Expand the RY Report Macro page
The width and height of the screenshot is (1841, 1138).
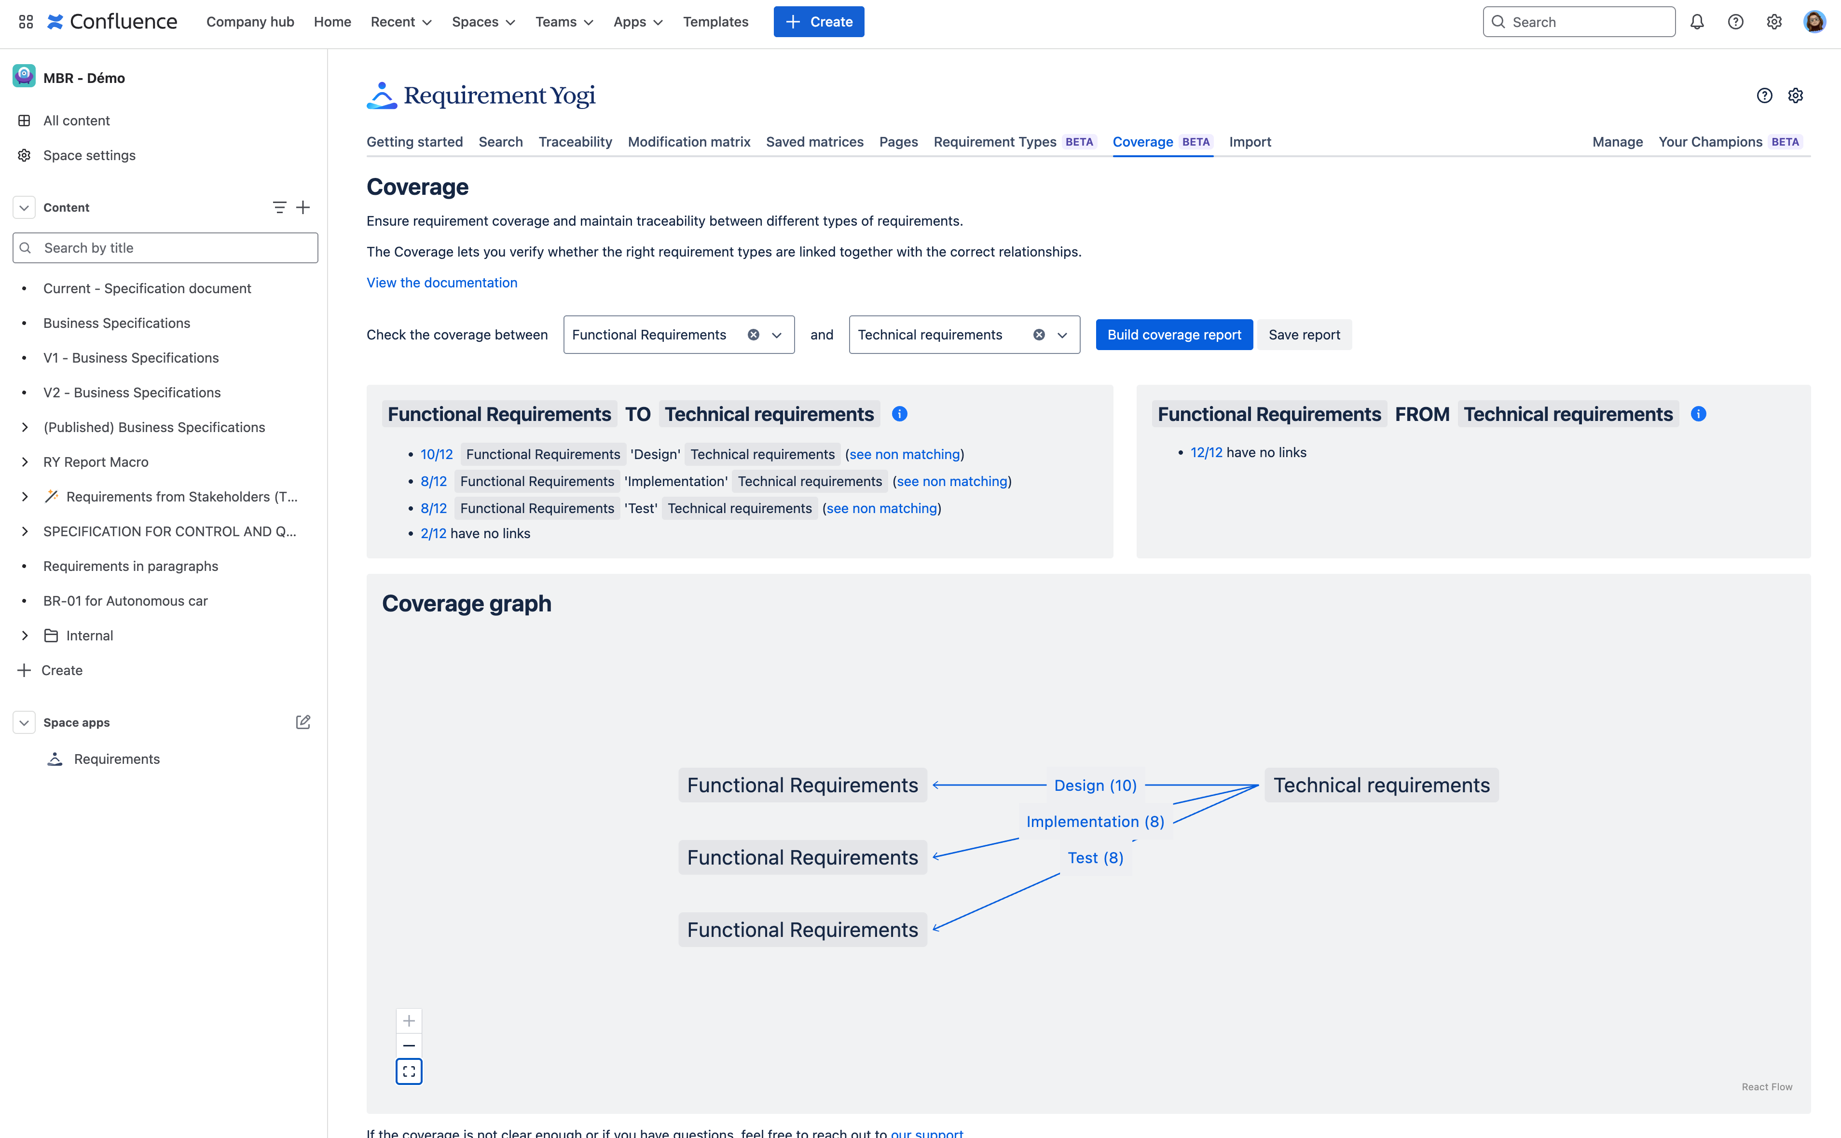click(x=25, y=462)
